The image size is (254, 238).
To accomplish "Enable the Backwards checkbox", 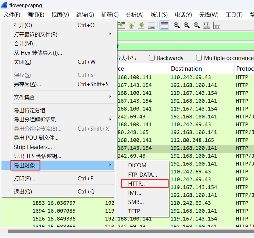I will click(x=152, y=58).
